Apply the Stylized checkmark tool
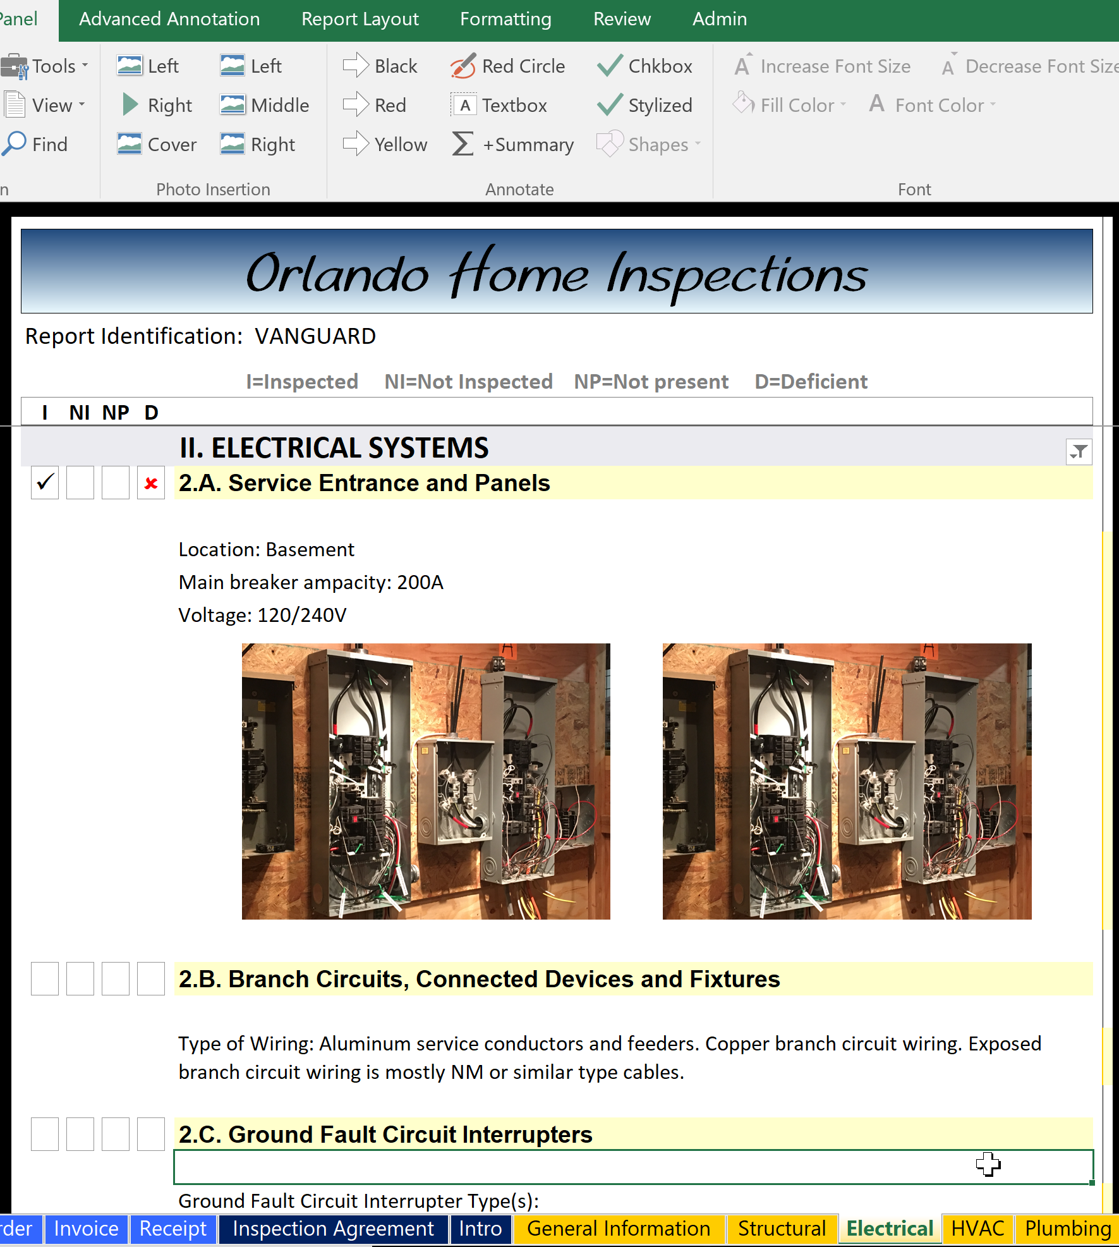 [645, 106]
